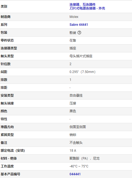
Task: Click the 18 A rated current value
Action: coord(73,151)
